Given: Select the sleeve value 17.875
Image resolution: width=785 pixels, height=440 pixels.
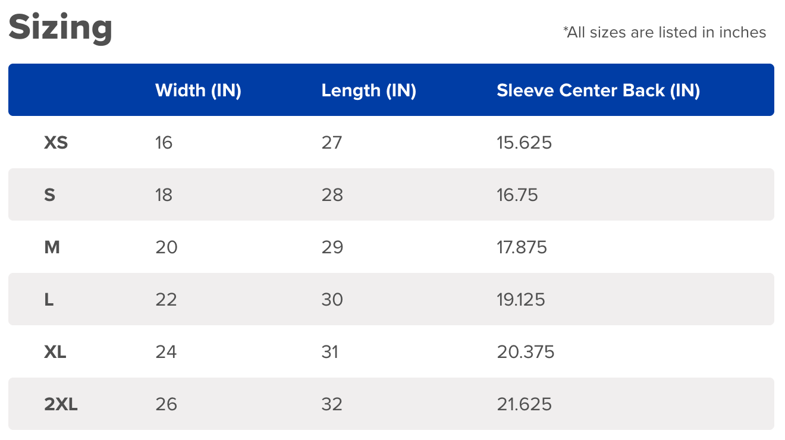Looking at the screenshot, I should [x=522, y=247].
